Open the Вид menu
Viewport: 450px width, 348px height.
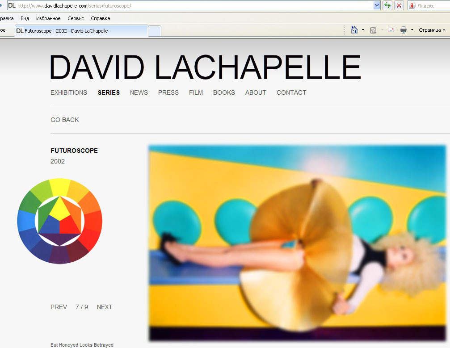pyautogui.click(x=25, y=18)
